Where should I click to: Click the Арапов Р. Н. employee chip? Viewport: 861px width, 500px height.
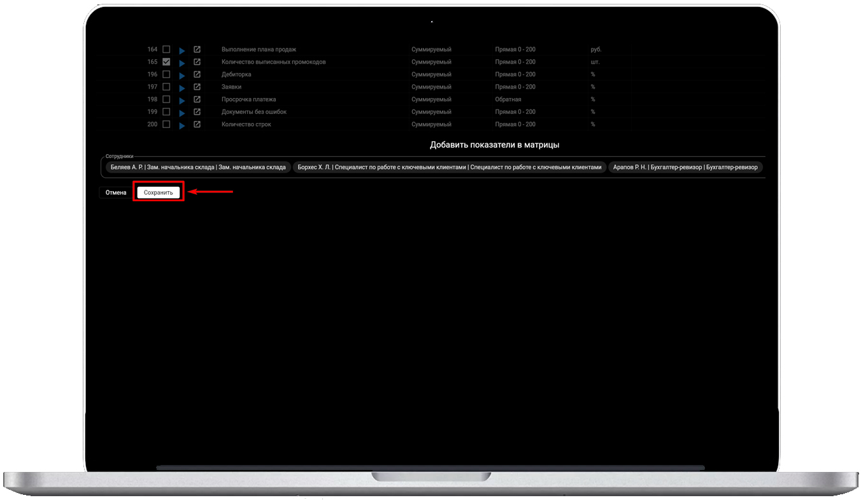[x=685, y=167]
